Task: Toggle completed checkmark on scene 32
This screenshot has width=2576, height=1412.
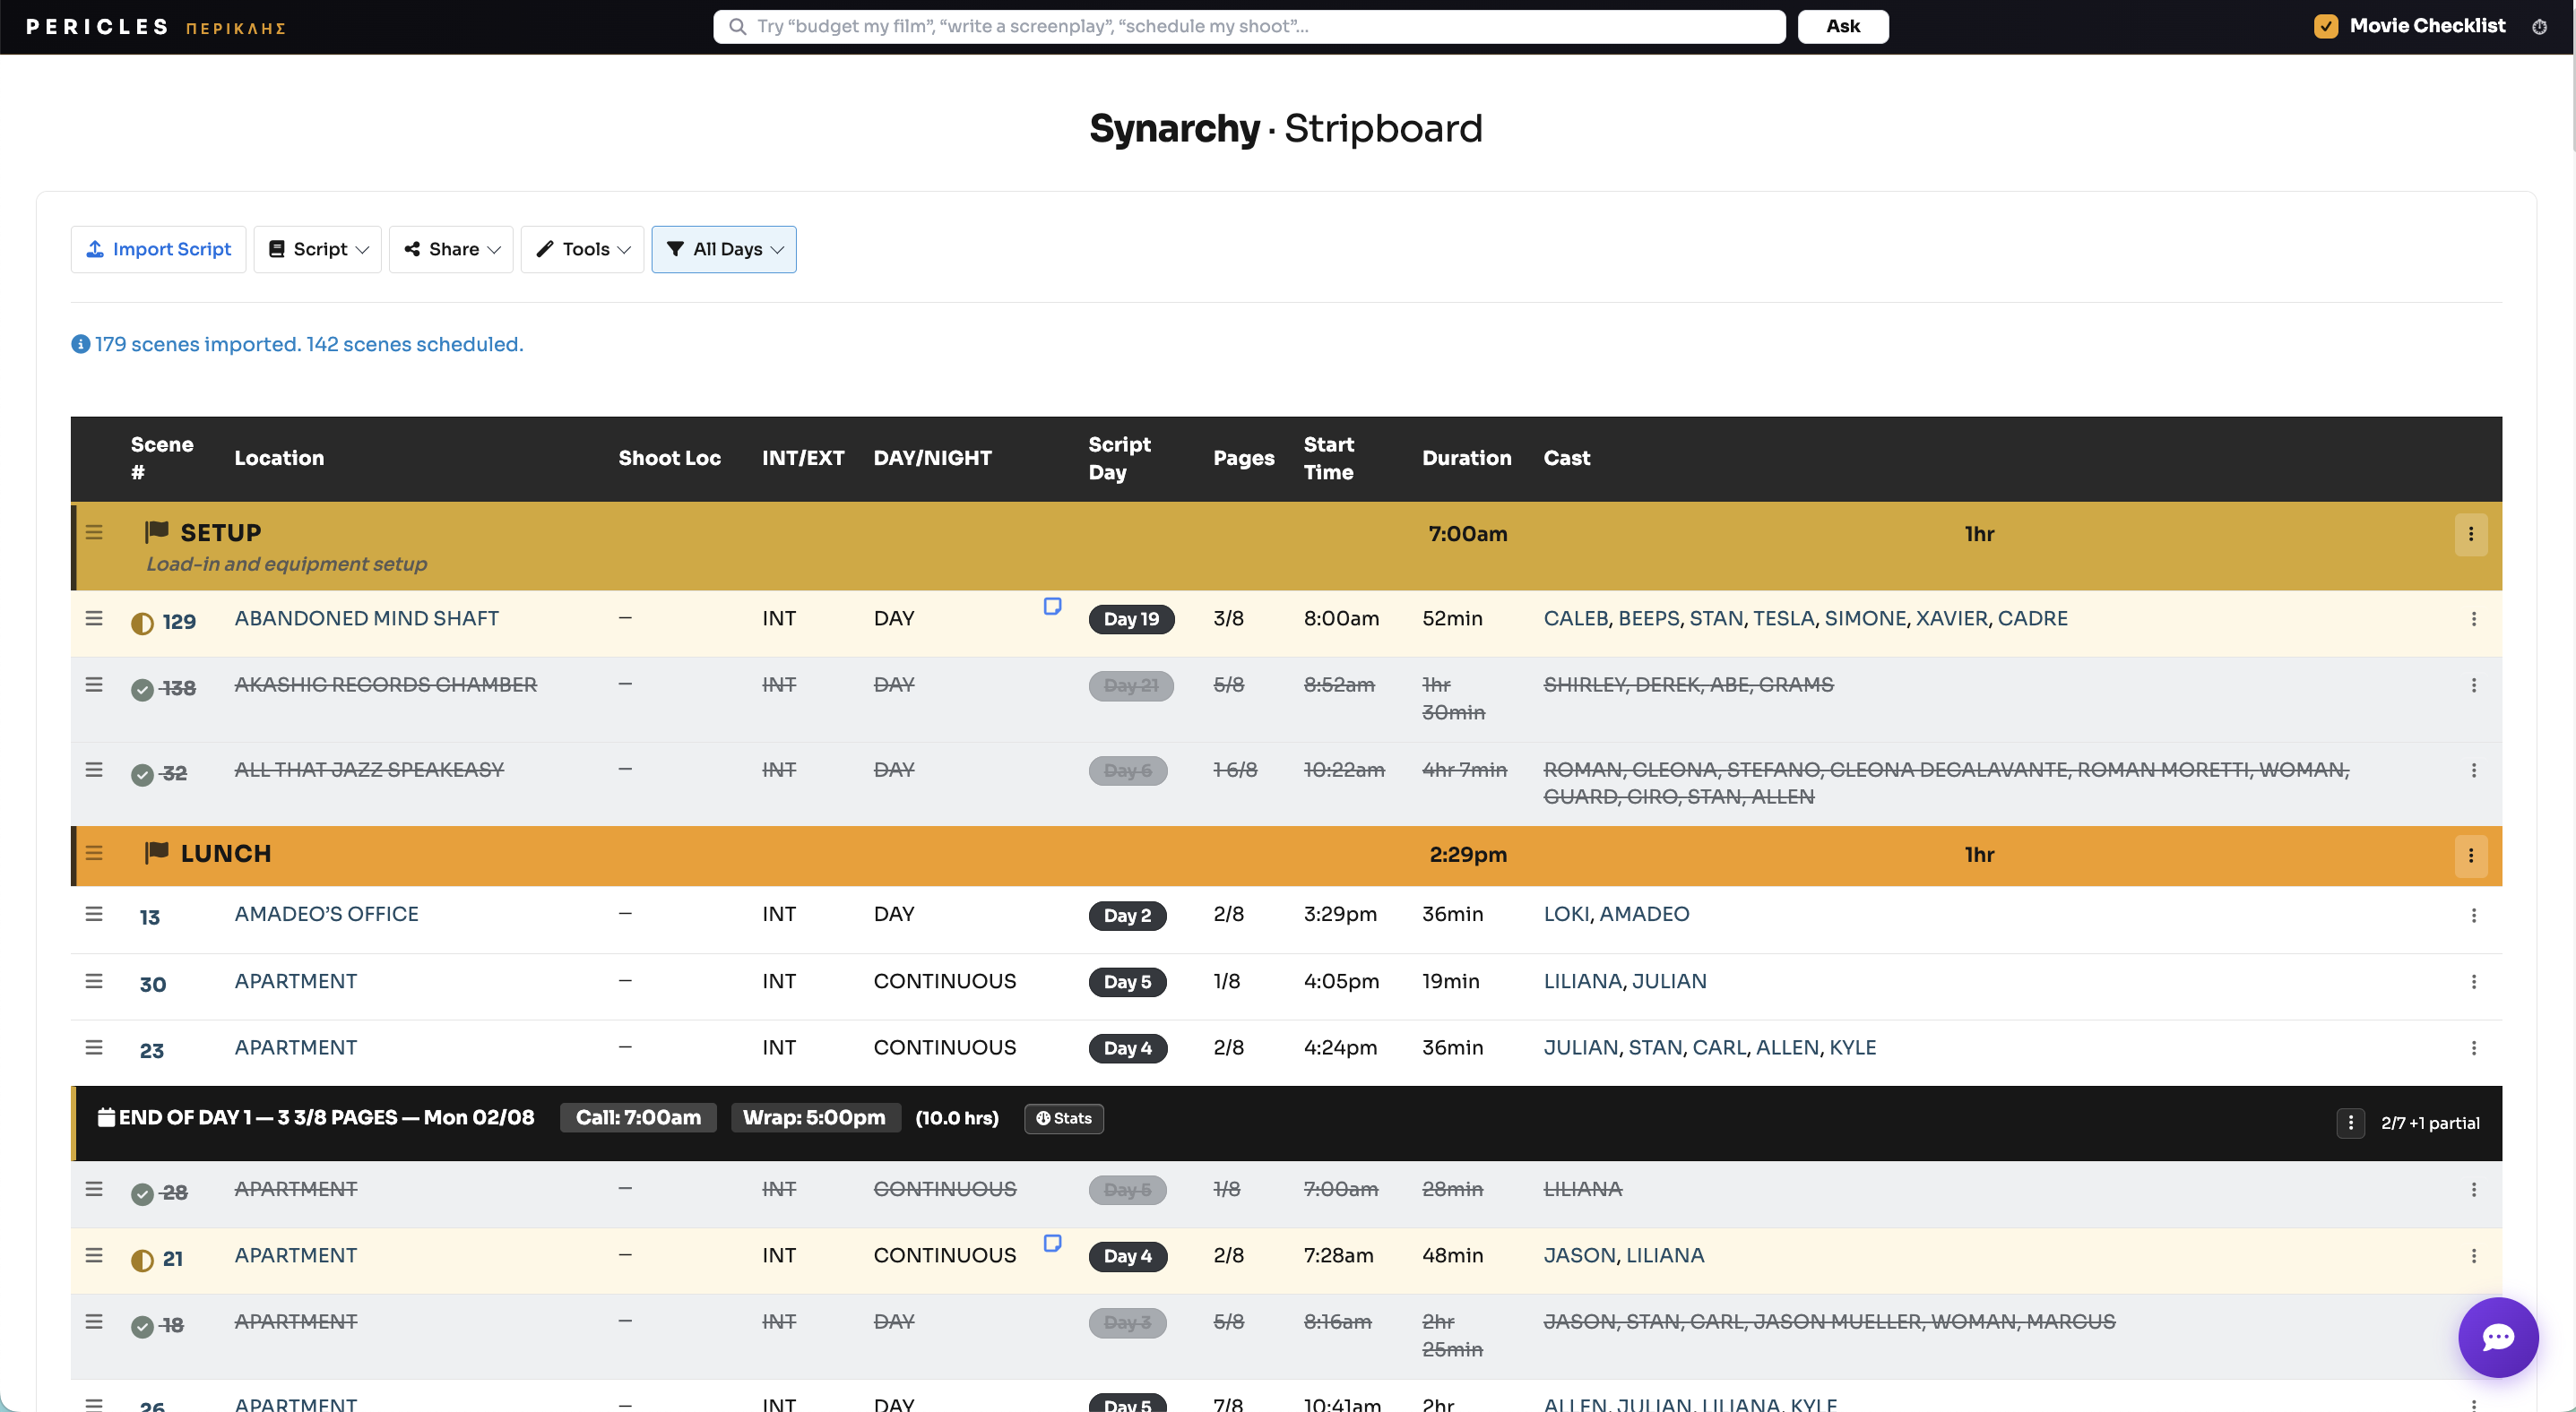Action: click(x=142, y=774)
